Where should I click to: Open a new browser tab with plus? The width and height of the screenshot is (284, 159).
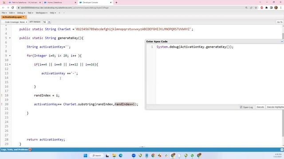[x=116, y=3]
